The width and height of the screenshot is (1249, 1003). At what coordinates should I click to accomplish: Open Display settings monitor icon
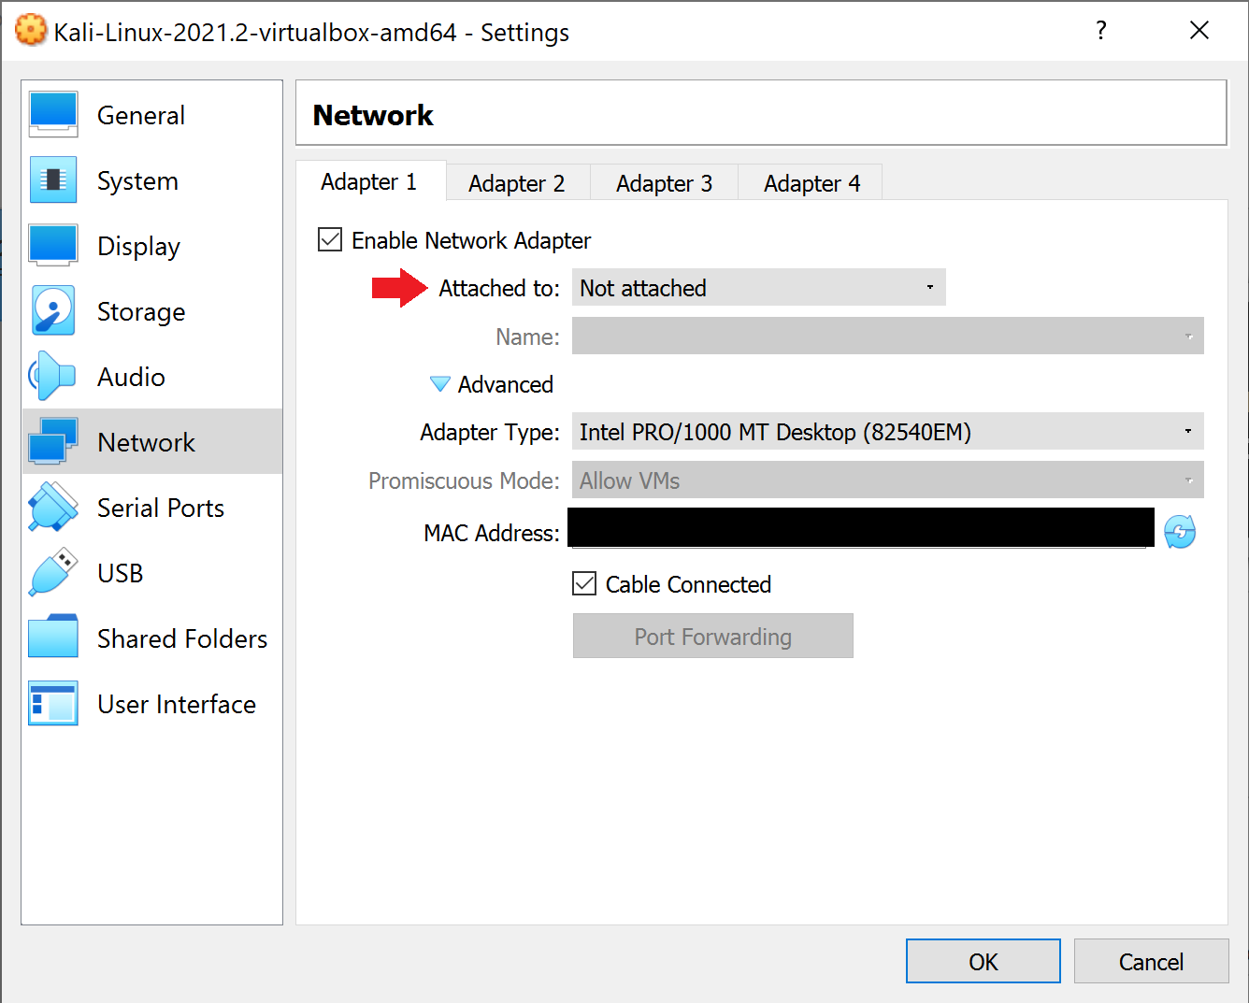pos(53,246)
